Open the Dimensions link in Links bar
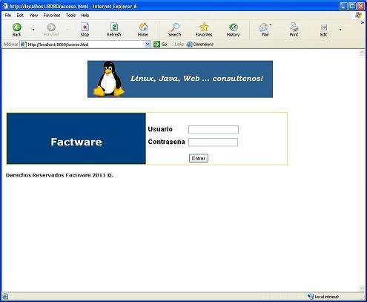The image size is (367, 302). [200, 45]
